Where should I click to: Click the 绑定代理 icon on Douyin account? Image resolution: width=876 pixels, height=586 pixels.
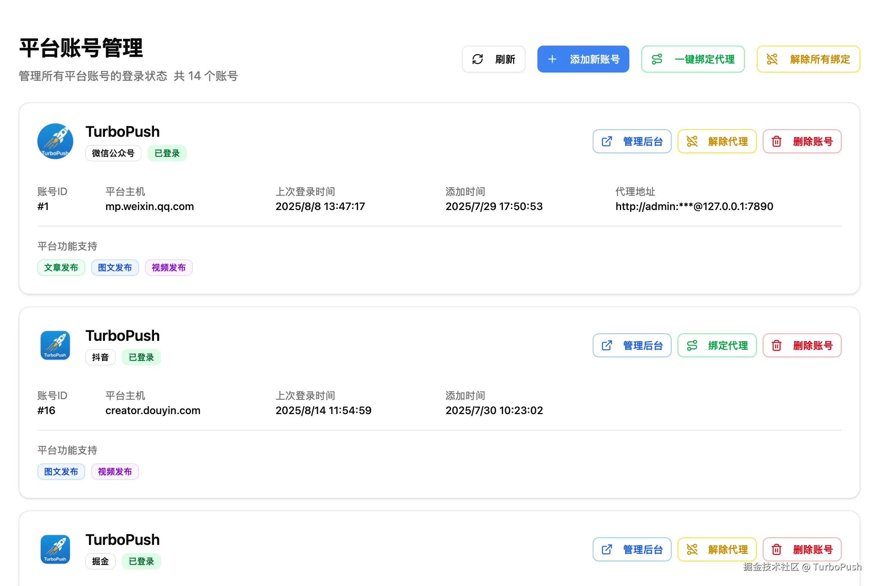tap(692, 345)
